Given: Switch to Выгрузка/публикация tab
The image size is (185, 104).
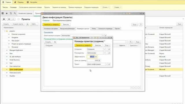Looking at the screenshot, I should (x=67, y=29).
